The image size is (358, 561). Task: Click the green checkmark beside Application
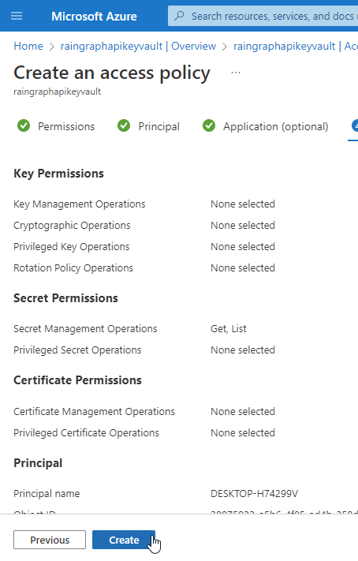[209, 126]
